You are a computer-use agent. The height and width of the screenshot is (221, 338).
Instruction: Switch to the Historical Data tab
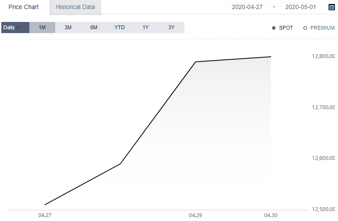[75, 7]
